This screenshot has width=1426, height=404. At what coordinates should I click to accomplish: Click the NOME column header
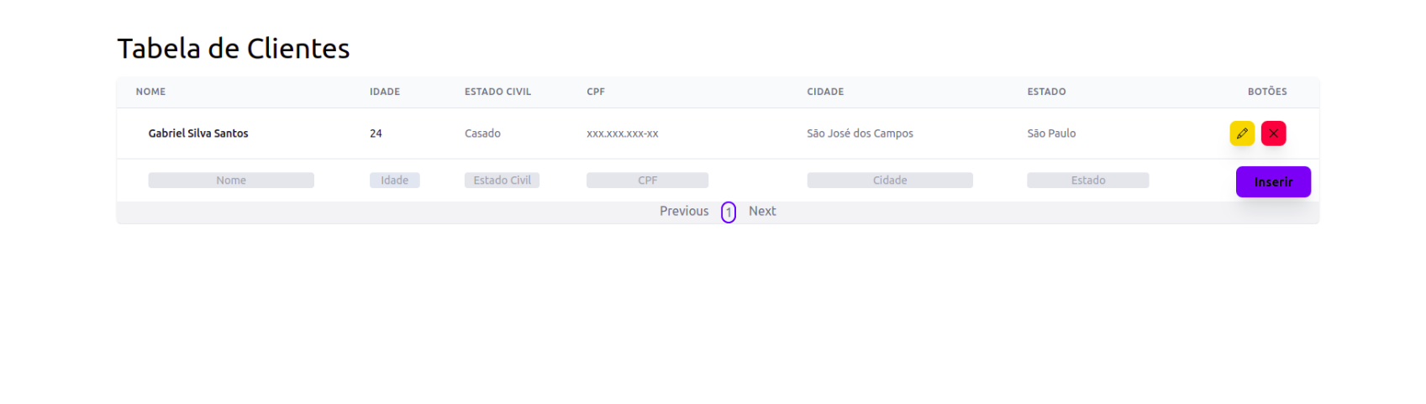coord(151,92)
